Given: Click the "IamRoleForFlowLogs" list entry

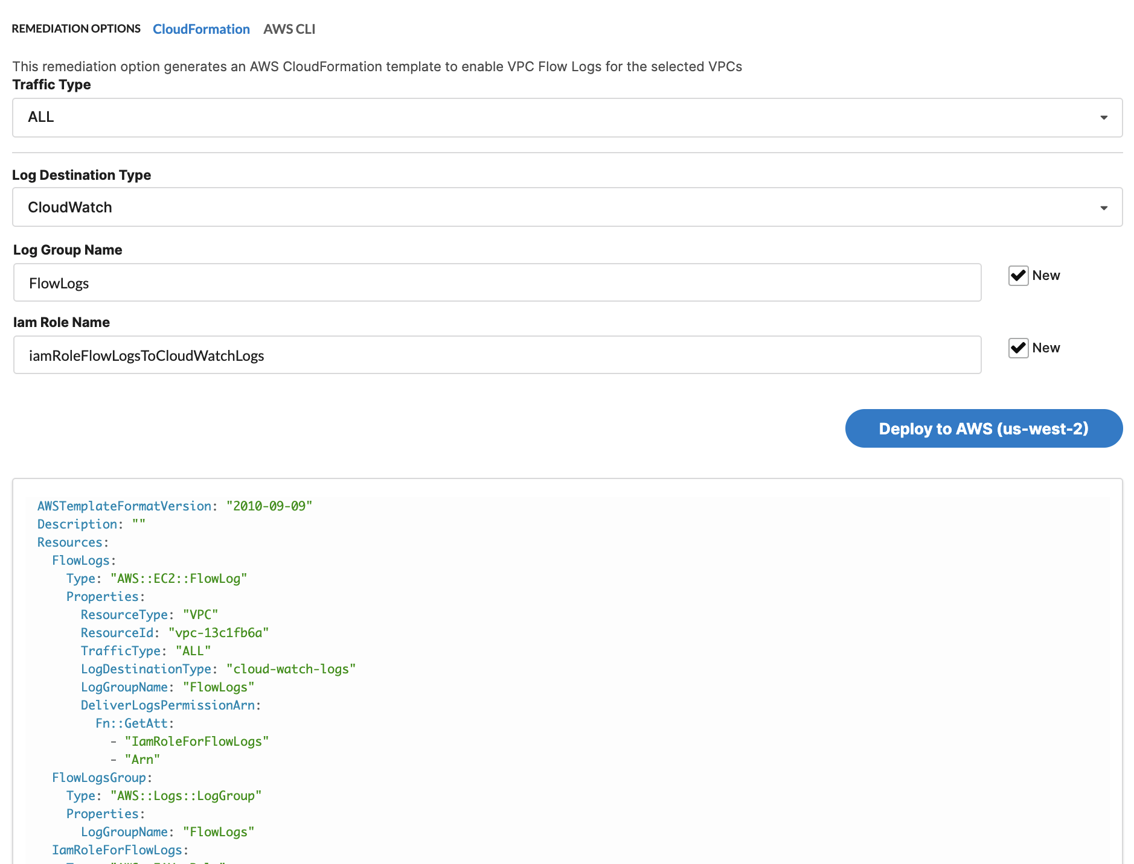Looking at the screenshot, I should click(x=197, y=742).
